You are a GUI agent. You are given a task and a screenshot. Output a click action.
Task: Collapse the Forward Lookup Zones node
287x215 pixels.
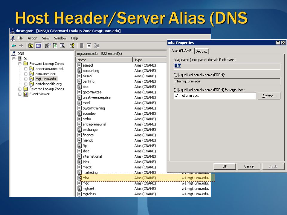pyautogui.click(x=20, y=64)
